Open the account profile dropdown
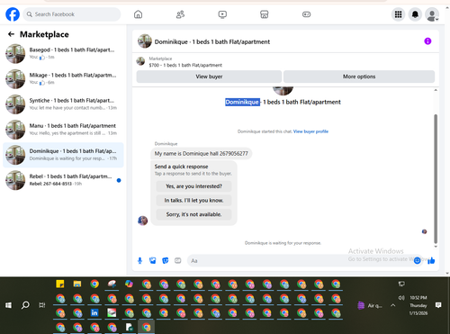Screen dimensions: 450x334 [432, 14]
